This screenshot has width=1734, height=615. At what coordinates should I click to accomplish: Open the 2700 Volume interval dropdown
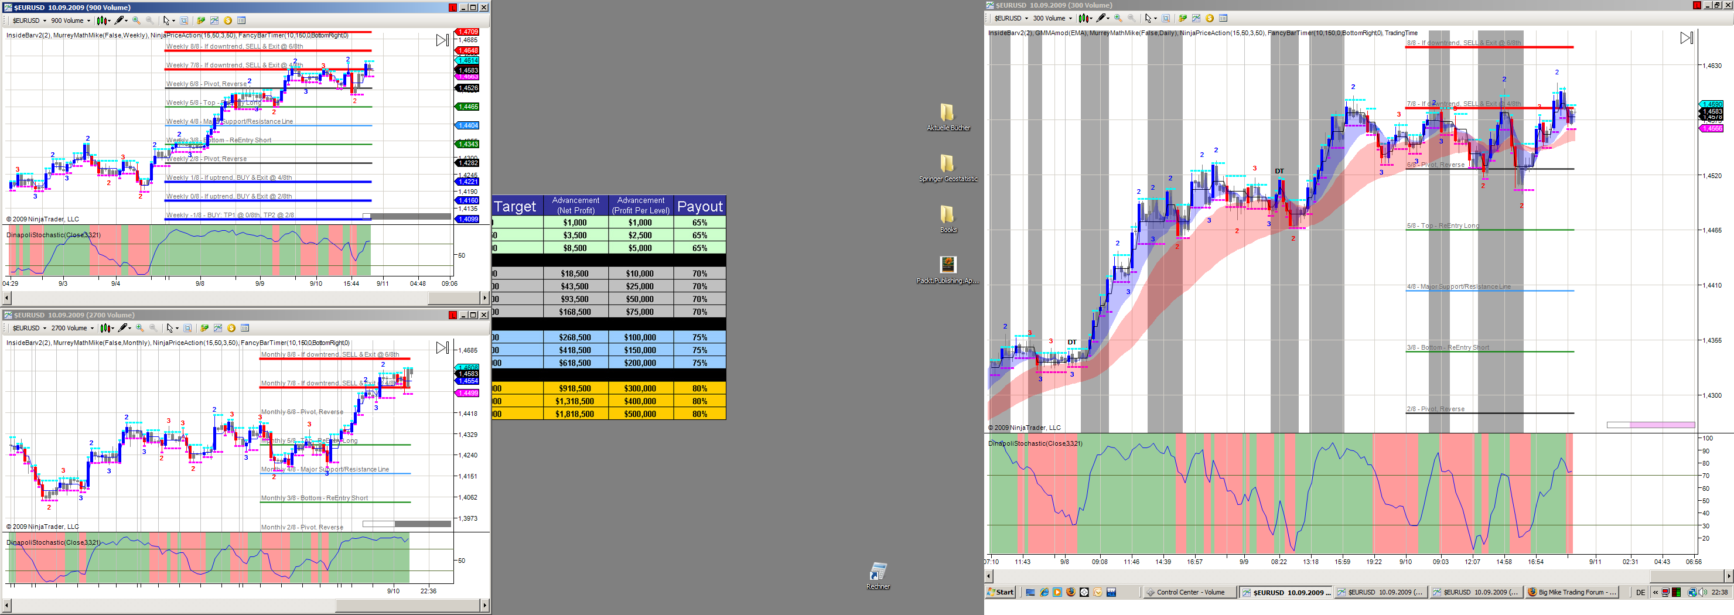(73, 329)
